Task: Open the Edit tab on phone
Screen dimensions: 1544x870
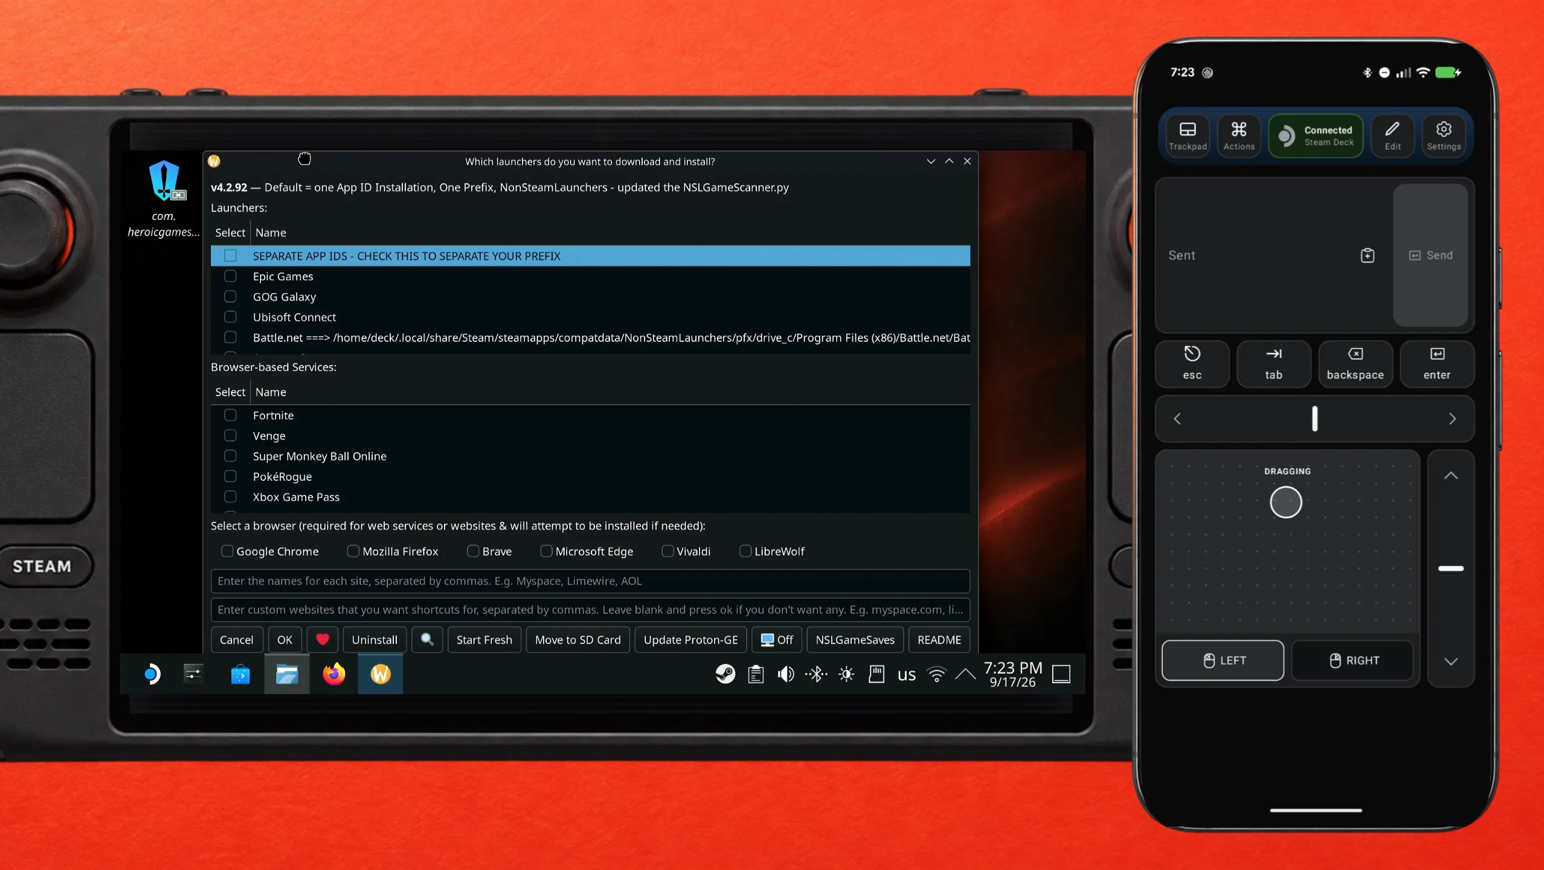Action: click(1393, 136)
